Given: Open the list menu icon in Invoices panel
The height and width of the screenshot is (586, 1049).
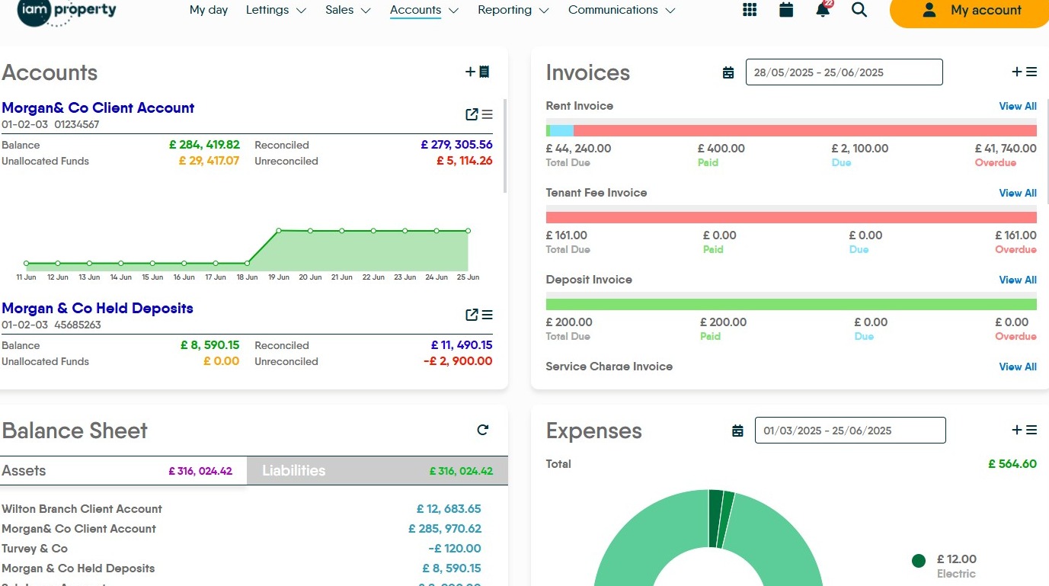Looking at the screenshot, I should click(x=1031, y=72).
